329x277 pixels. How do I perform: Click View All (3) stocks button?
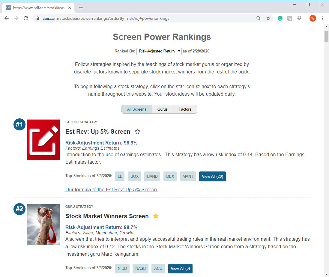(180, 268)
